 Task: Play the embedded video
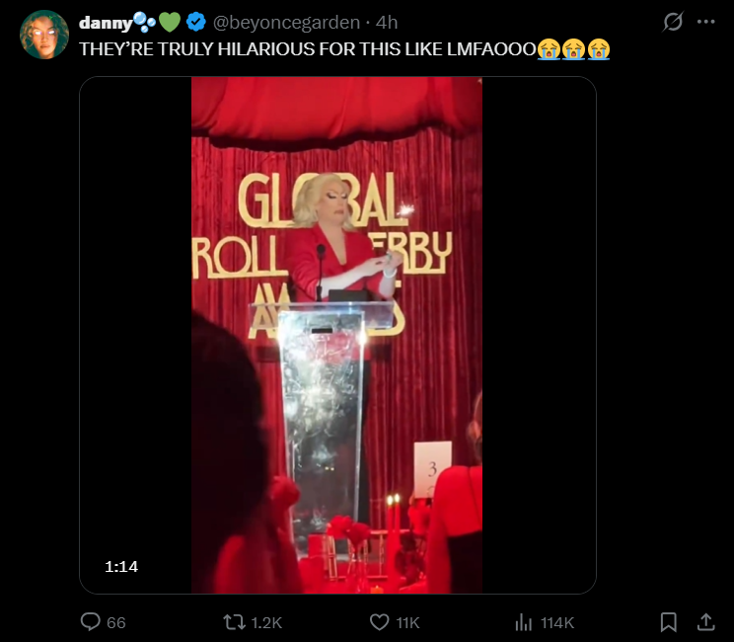pos(337,336)
